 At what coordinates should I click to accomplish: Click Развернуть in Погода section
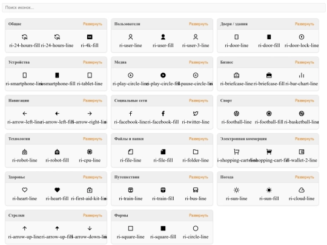(x=305, y=177)
